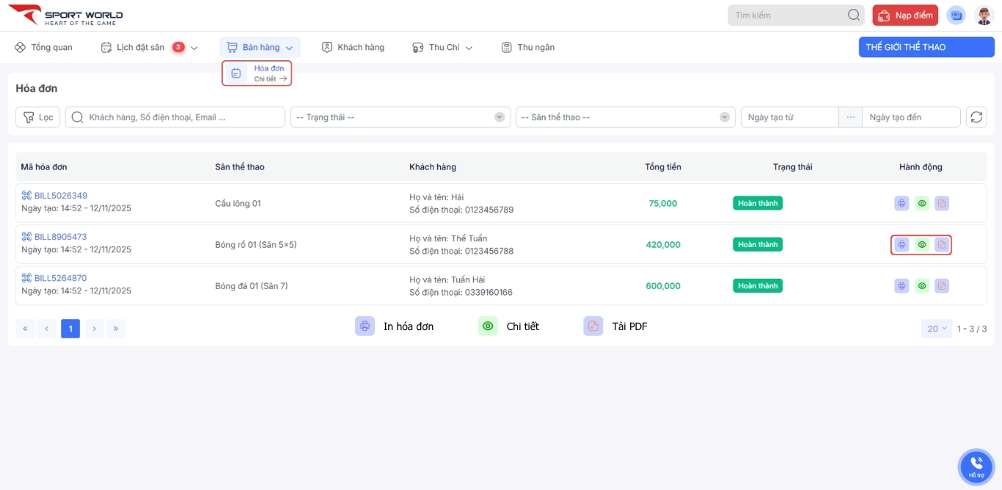Open the Khách hàng menu
The image size is (1002, 490).
(x=353, y=47)
